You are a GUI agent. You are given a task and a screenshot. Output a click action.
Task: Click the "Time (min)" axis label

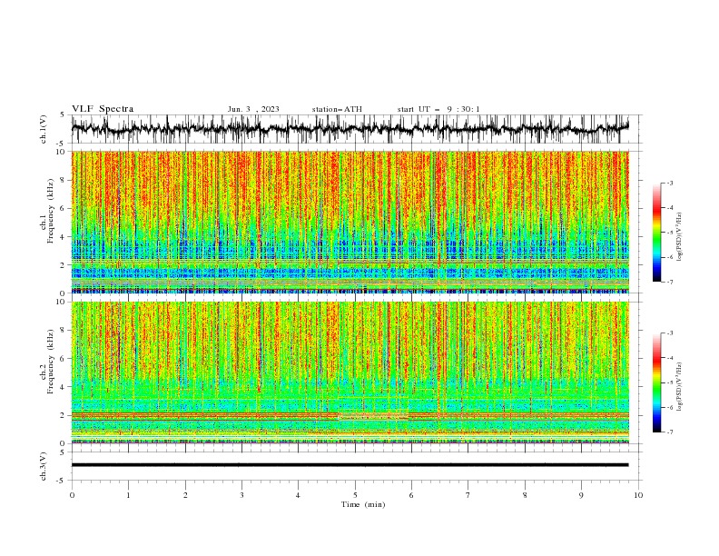pyautogui.click(x=363, y=504)
